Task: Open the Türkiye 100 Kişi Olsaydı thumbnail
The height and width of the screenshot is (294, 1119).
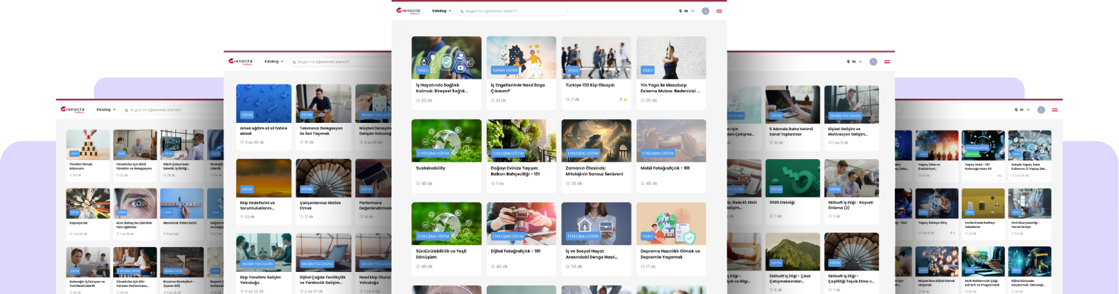Action: pos(596,58)
